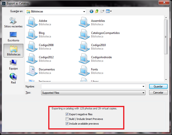Open Equipo in the sidebar

[13, 65]
